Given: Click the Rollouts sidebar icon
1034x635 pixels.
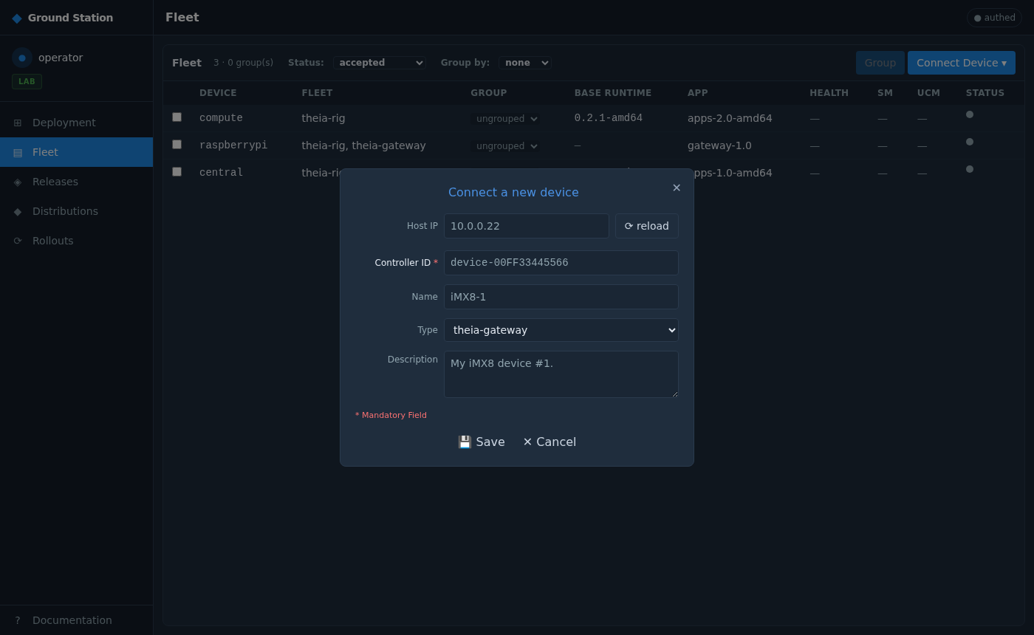Looking at the screenshot, I should (x=18, y=241).
